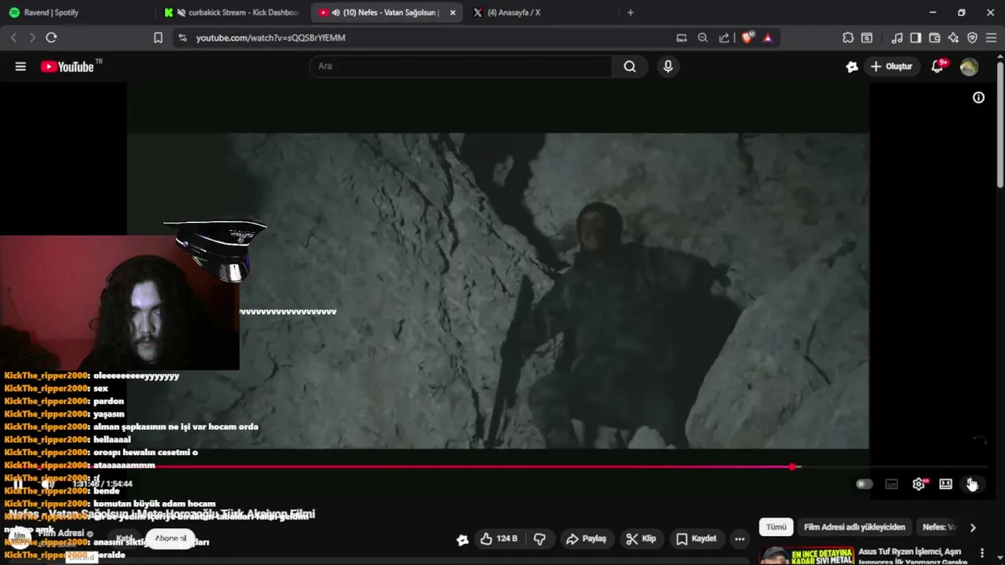Screen dimensions: 1005x565
Task: Open the Asus Tuf Ryzen video thumbnail
Action: point(807,556)
